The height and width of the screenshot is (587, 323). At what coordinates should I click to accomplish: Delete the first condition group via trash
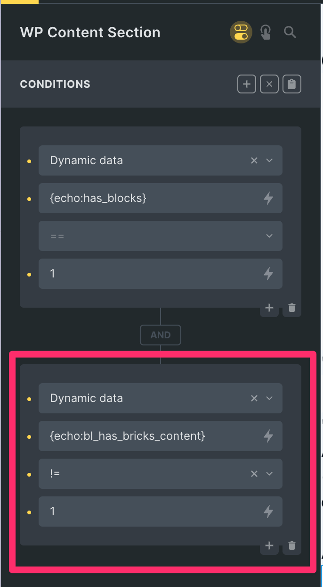(x=292, y=308)
